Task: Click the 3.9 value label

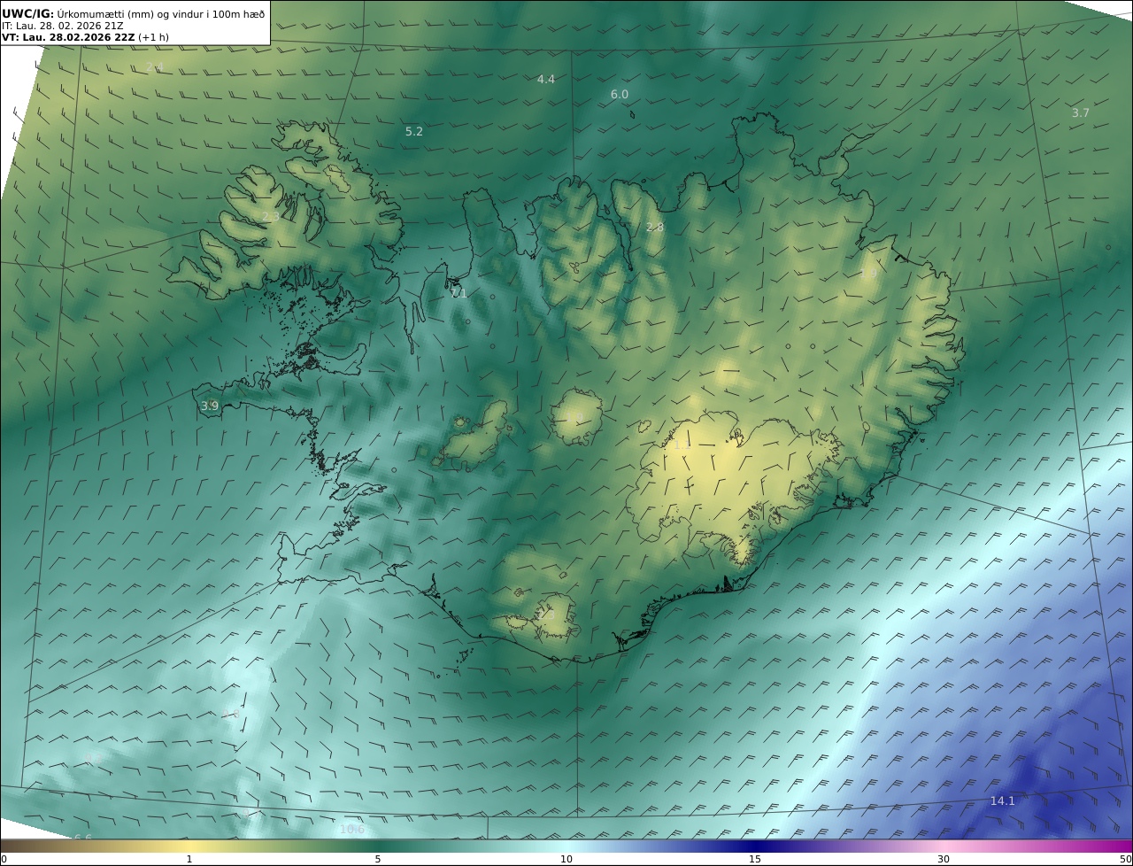Action: (209, 406)
